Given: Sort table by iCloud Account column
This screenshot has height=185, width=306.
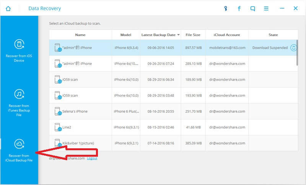Looking at the screenshot, I should point(227,35).
